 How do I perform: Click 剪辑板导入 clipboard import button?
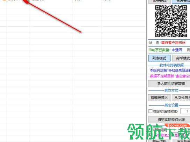(159, 98)
